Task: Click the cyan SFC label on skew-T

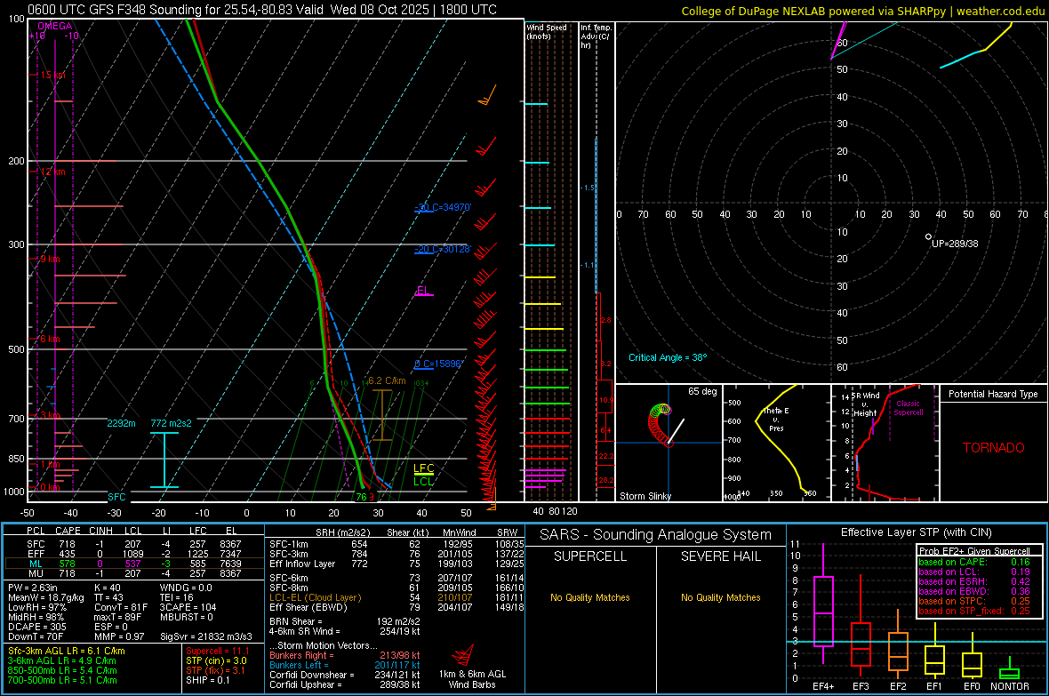Action: point(116,497)
